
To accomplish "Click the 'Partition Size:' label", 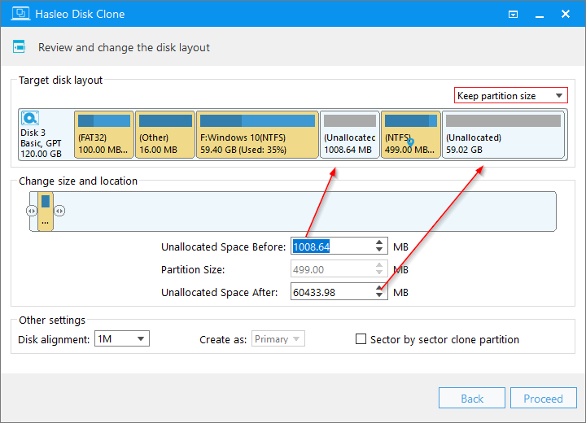I will 193,269.
